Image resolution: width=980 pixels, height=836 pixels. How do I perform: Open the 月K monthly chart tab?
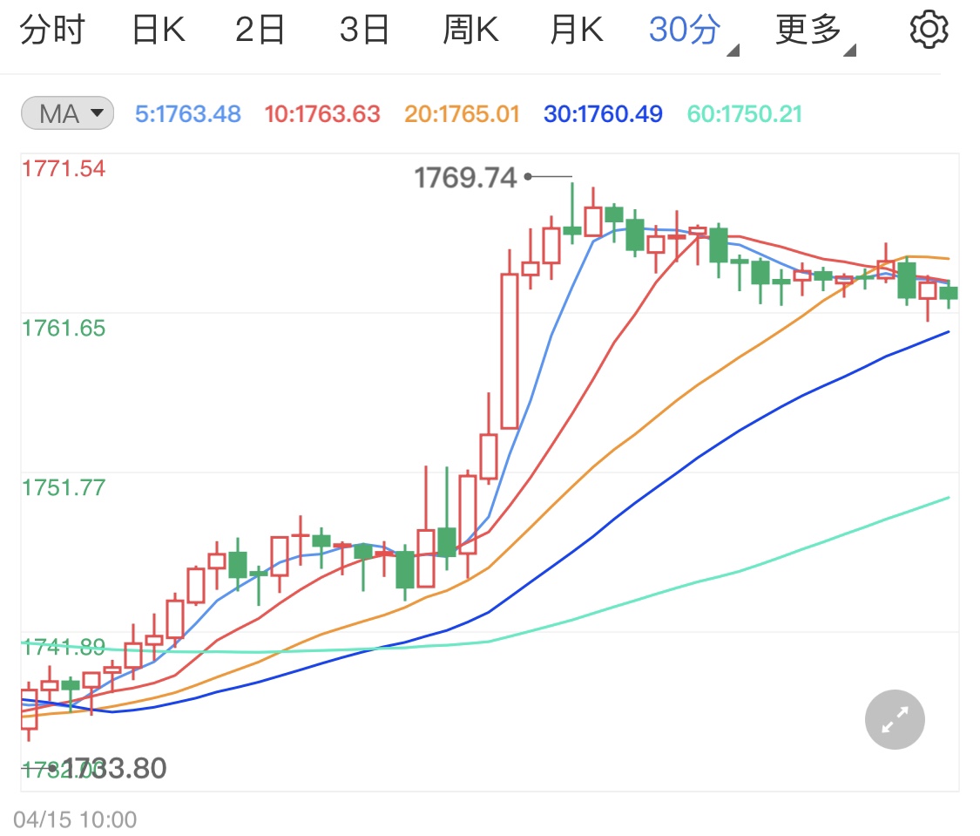(577, 30)
